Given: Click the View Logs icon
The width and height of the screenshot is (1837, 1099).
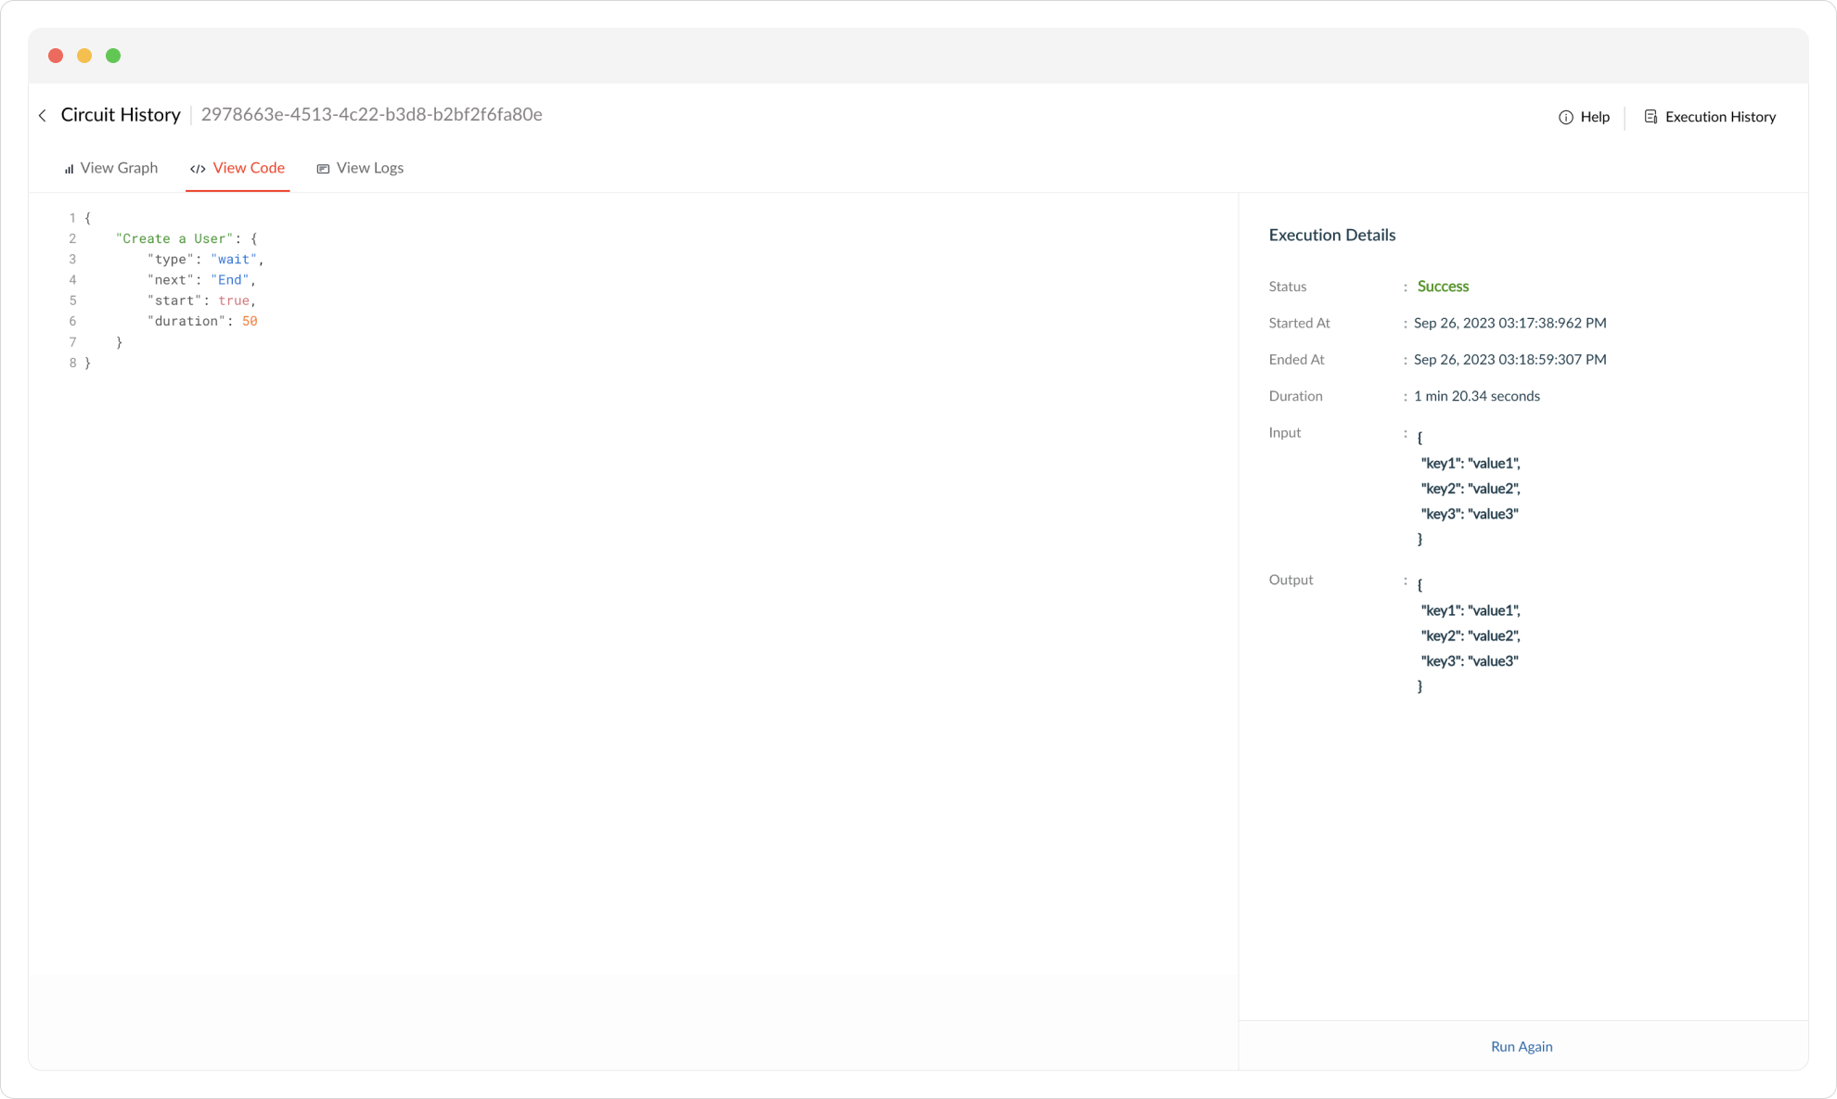Looking at the screenshot, I should [x=323, y=169].
